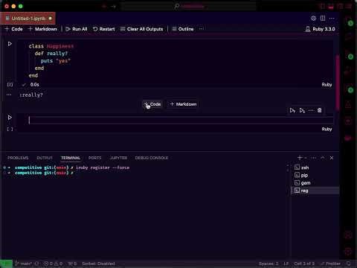Click Spaces: 2 indentation setting
The image size is (357, 268).
(x=268, y=264)
